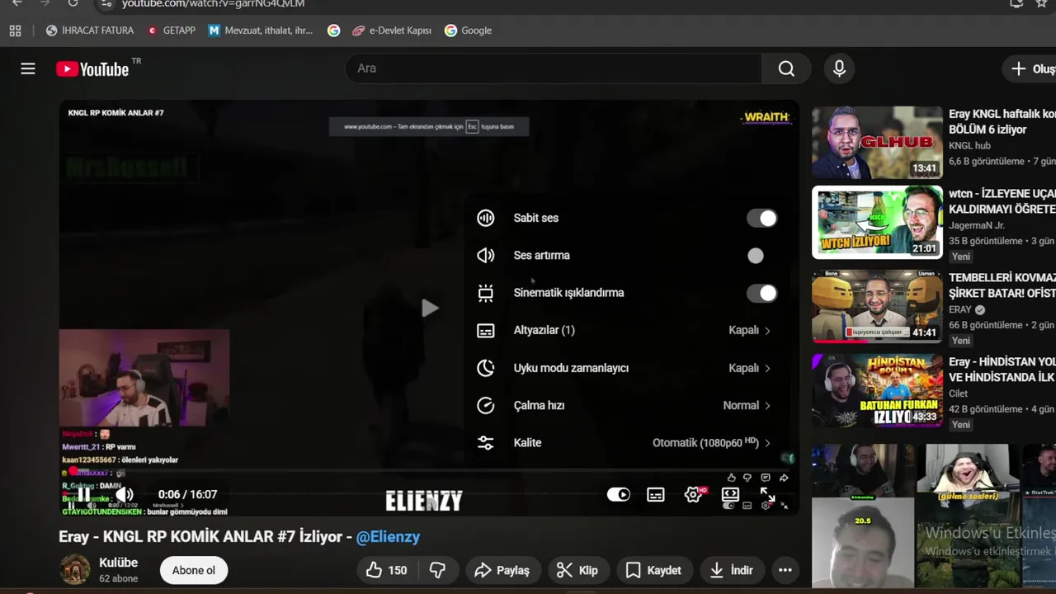The image size is (1056, 594).
Task: Open the İHRACAT FATURA bookmark
Action: [x=89, y=31]
